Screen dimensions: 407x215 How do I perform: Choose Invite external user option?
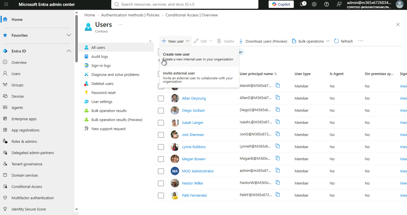point(199,77)
